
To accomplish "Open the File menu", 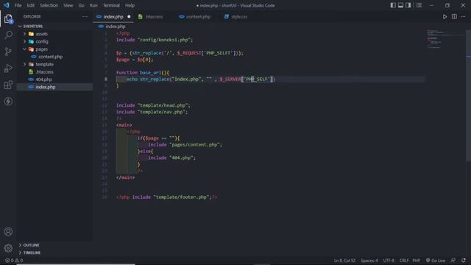I will click(x=18, y=5).
